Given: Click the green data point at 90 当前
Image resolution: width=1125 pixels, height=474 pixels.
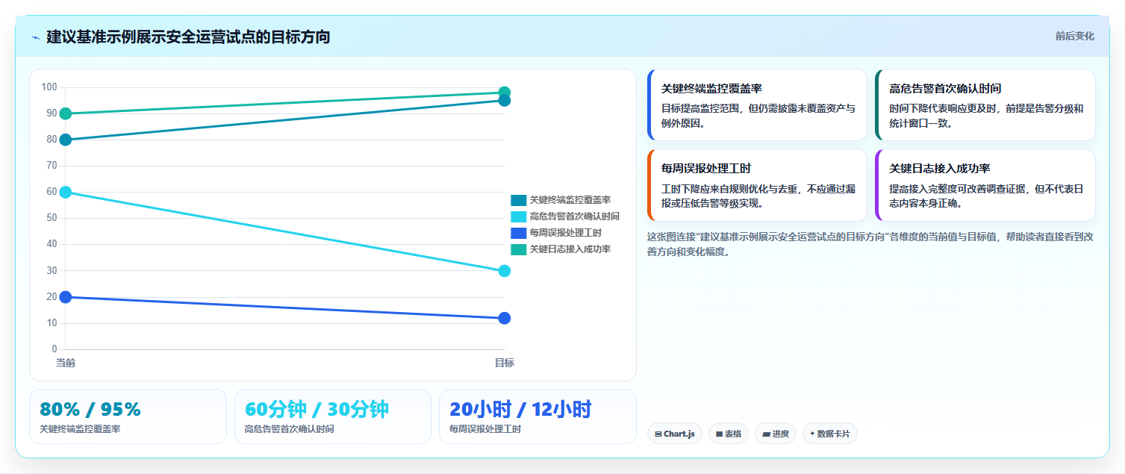Looking at the screenshot, I should pos(66,113).
